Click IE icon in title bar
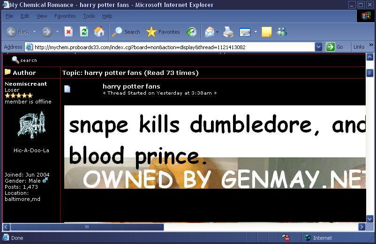 6,4
